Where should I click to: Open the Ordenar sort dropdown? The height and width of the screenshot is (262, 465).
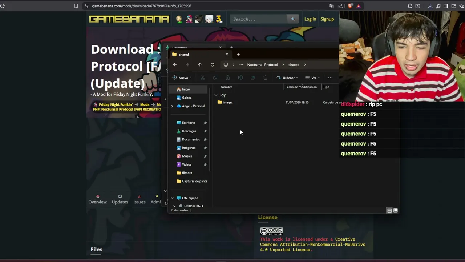[x=287, y=78]
